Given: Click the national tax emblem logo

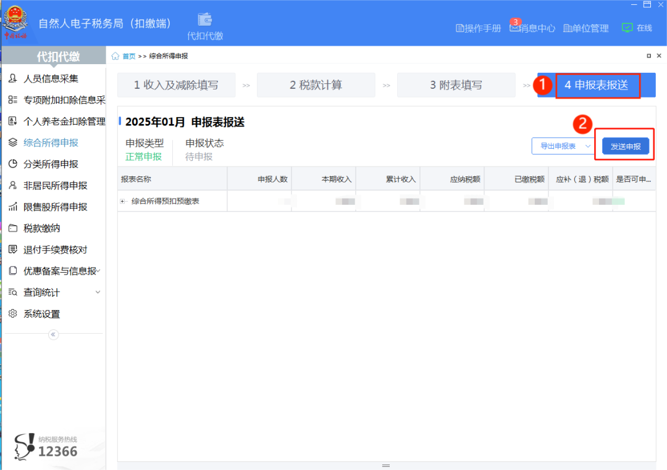Looking at the screenshot, I should (15, 22).
